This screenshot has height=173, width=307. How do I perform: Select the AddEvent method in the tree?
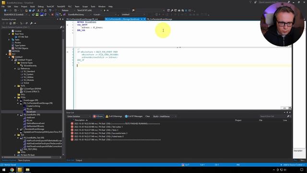point(30,118)
